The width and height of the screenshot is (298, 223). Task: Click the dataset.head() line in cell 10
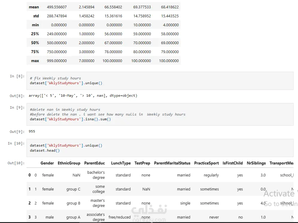[45, 150]
